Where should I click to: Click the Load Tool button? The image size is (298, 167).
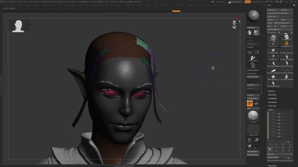(273, 10)
